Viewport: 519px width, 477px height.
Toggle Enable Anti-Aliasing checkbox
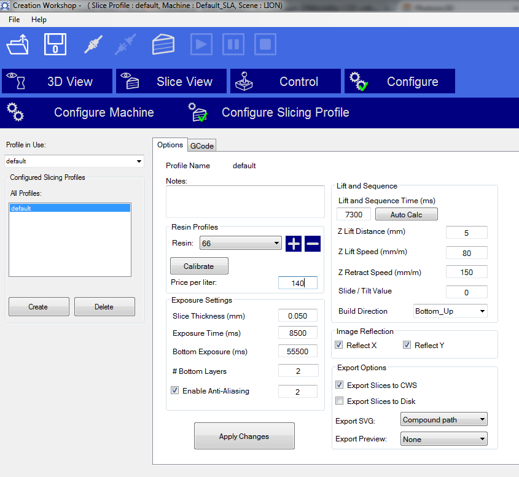click(x=175, y=390)
